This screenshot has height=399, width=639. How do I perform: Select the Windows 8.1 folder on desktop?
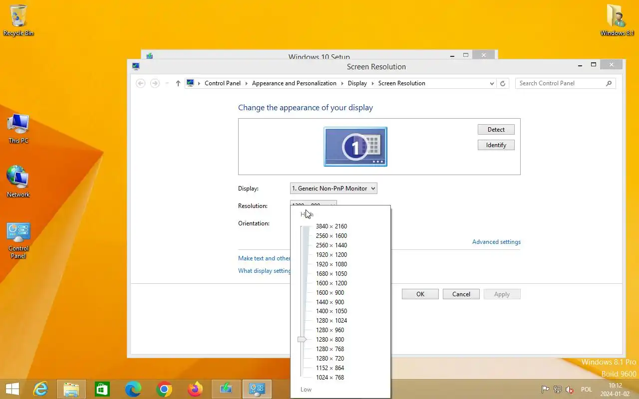[x=617, y=20]
